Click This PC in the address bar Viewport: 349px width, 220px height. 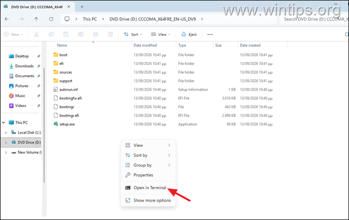(x=90, y=19)
